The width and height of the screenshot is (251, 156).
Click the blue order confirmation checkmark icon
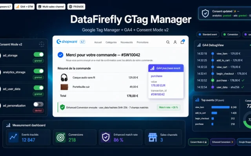[x=60, y=55]
